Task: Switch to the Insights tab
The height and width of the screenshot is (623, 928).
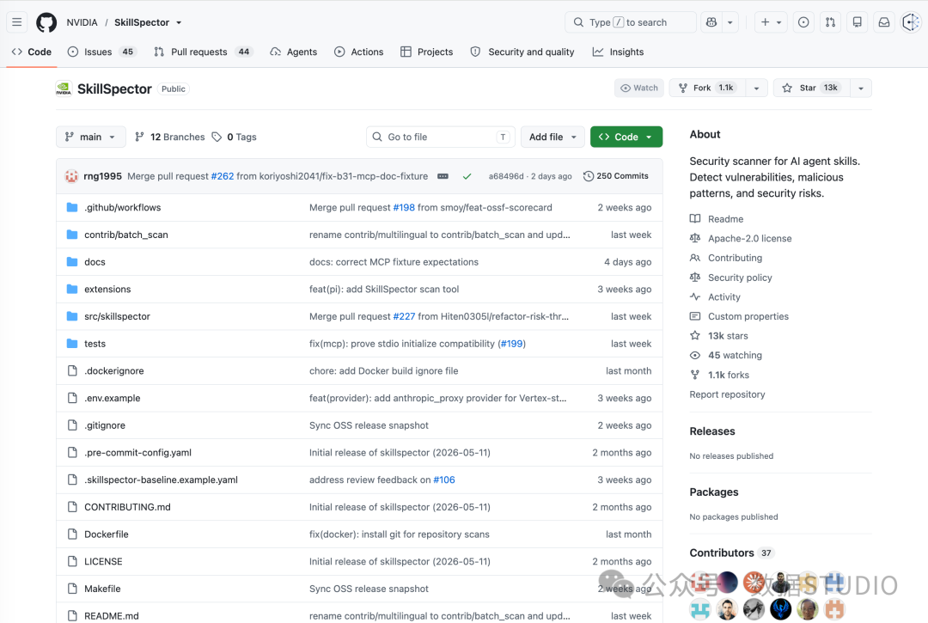Action: pyautogui.click(x=618, y=52)
